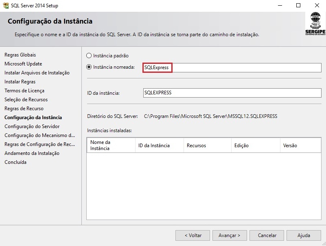Viewport: 326px width, 246px height.
Task: Go to 'Regras Globais' step in sidebar
Action: 20,55
